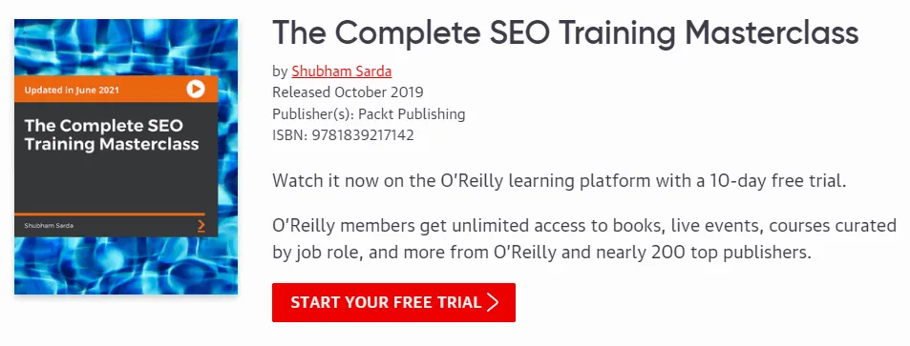Image resolution: width=910 pixels, height=346 pixels.
Task: Open the Shubham Sarda author link
Action: (x=341, y=71)
